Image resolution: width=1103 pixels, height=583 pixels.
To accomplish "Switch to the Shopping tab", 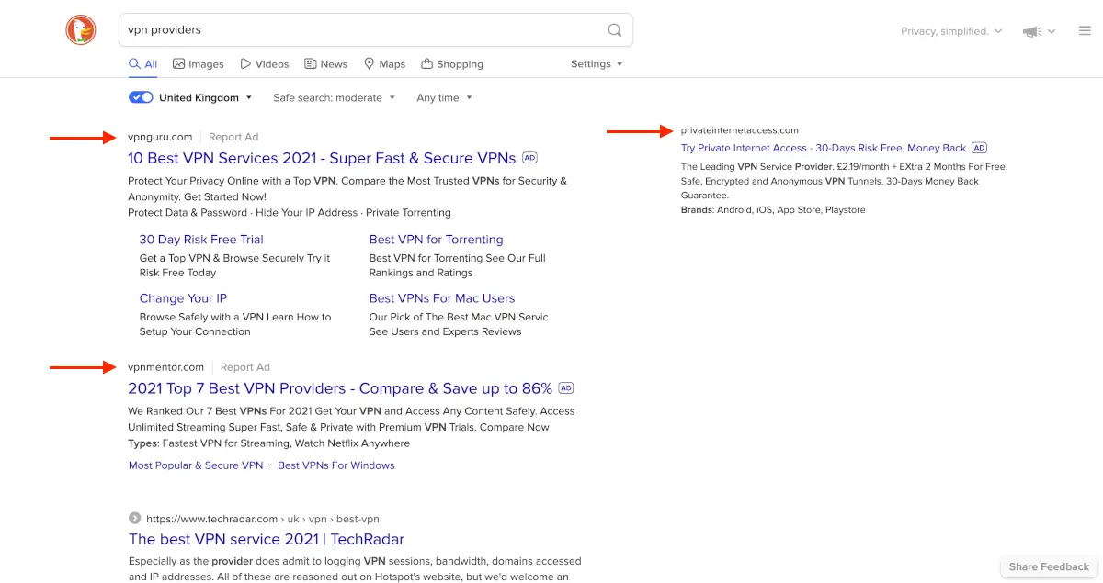I will [x=452, y=64].
